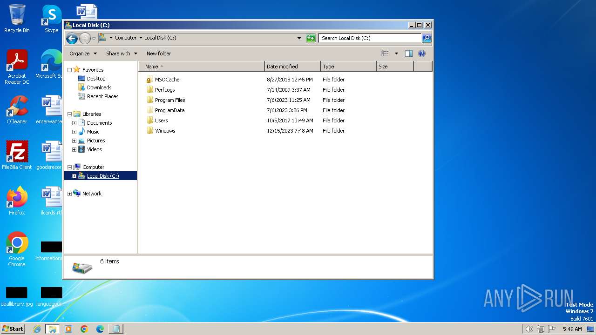Collapse the Favorites group

69,70
